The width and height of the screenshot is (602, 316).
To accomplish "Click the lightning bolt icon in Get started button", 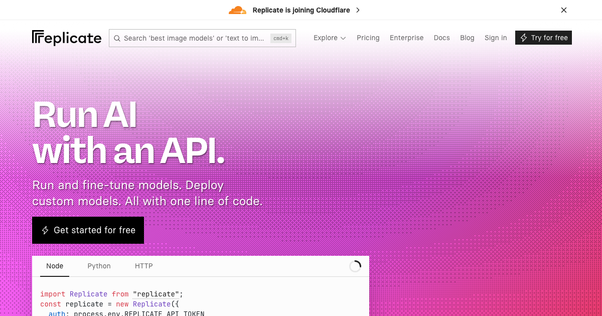I will coord(45,230).
